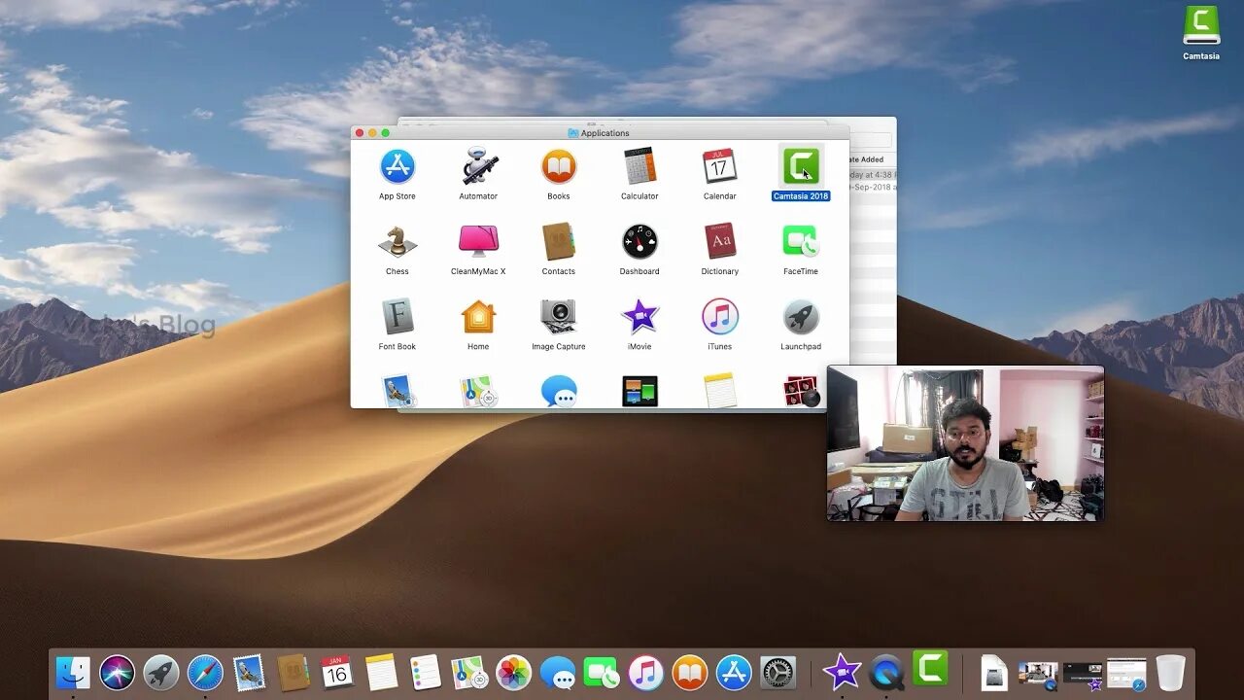The height and width of the screenshot is (700, 1244).
Task: Select the Calculator app icon
Action: 639,167
